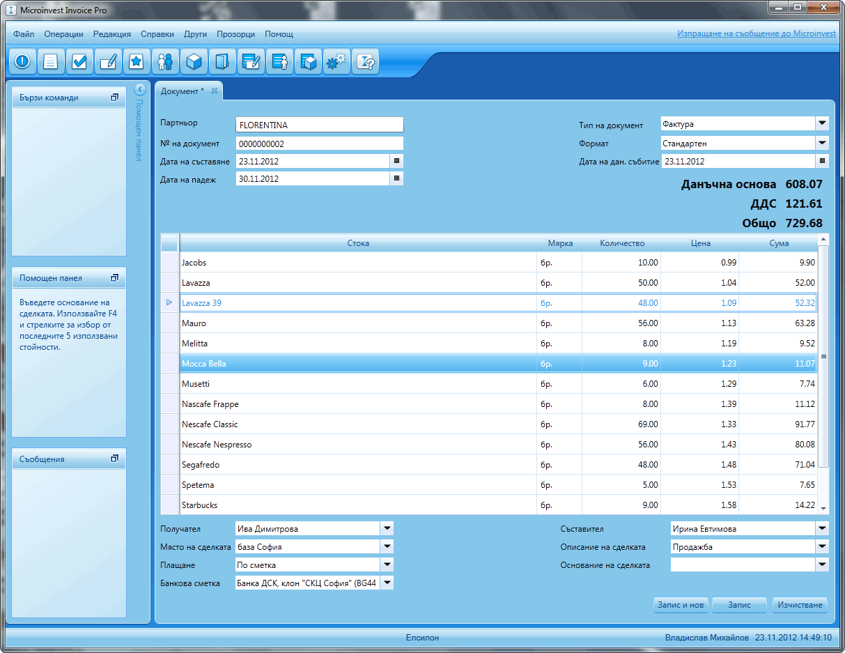The height and width of the screenshot is (653, 845).
Task: Click the checkmark toolbar icon
Action: click(x=80, y=62)
